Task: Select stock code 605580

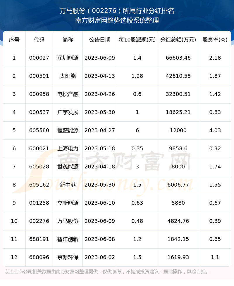Action: click(x=39, y=130)
